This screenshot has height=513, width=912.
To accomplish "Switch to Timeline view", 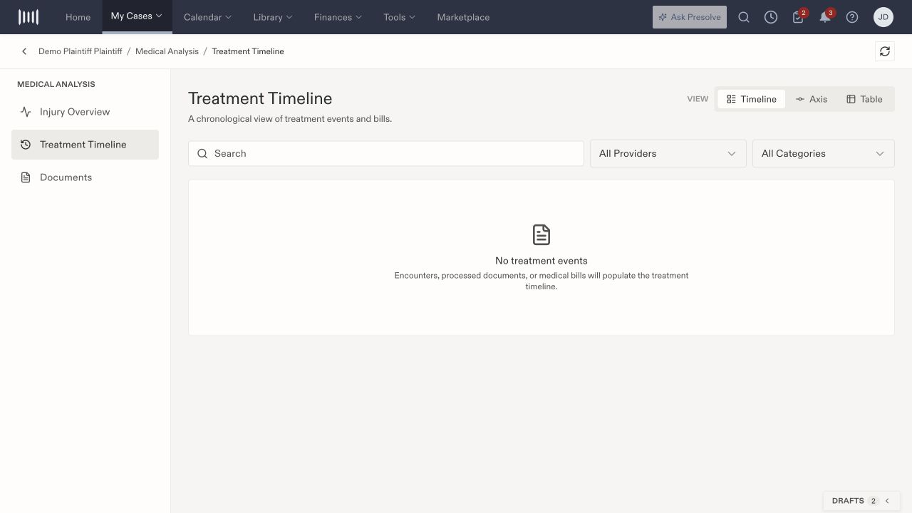I will (x=752, y=99).
